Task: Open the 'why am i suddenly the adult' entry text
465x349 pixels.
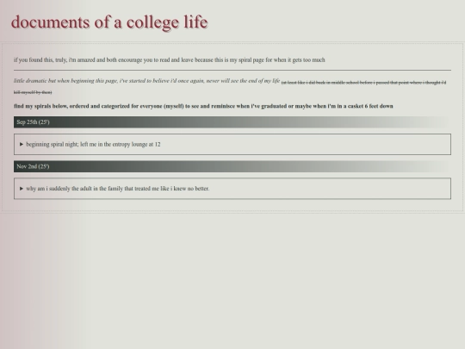Action: 117,189
